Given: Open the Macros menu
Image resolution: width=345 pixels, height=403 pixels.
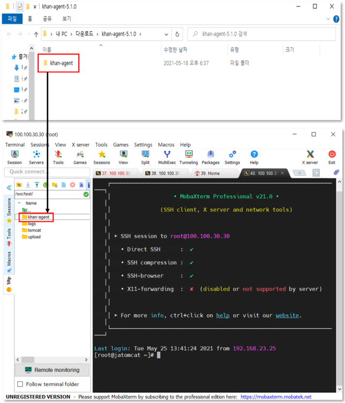Looking at the screenshot, I should pyautogui.click(x=166, y=145).
